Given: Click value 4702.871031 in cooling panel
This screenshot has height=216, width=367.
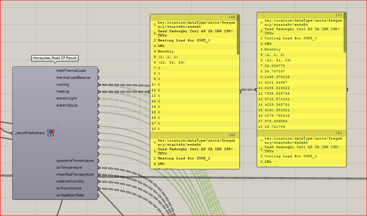Looking at the screenshot, I should click(x=277, y=99).
